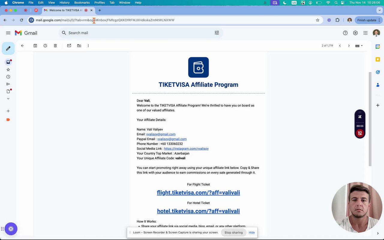The image size is (384, 240).
Task: Open input tools keyboard dropdown
Action: 359,46
